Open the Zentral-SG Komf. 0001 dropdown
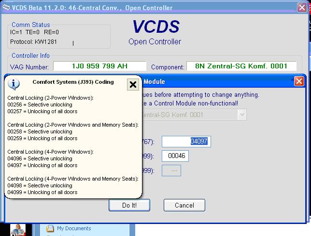Image resolution: width=311 pixels, height=236 pixels. tap(242, 115)
